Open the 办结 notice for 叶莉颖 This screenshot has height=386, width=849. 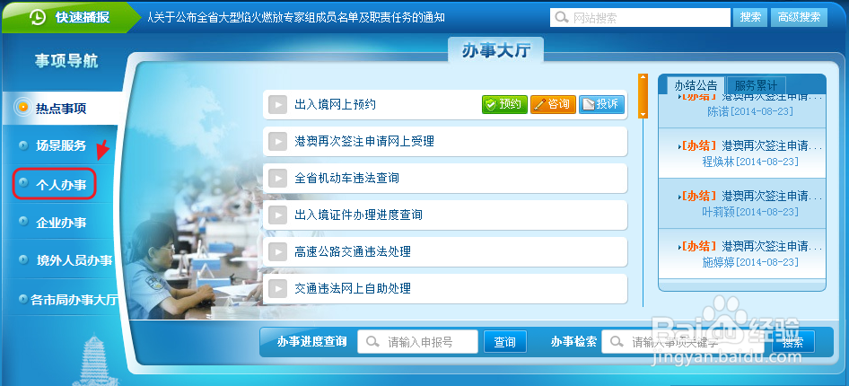(742, 203)
